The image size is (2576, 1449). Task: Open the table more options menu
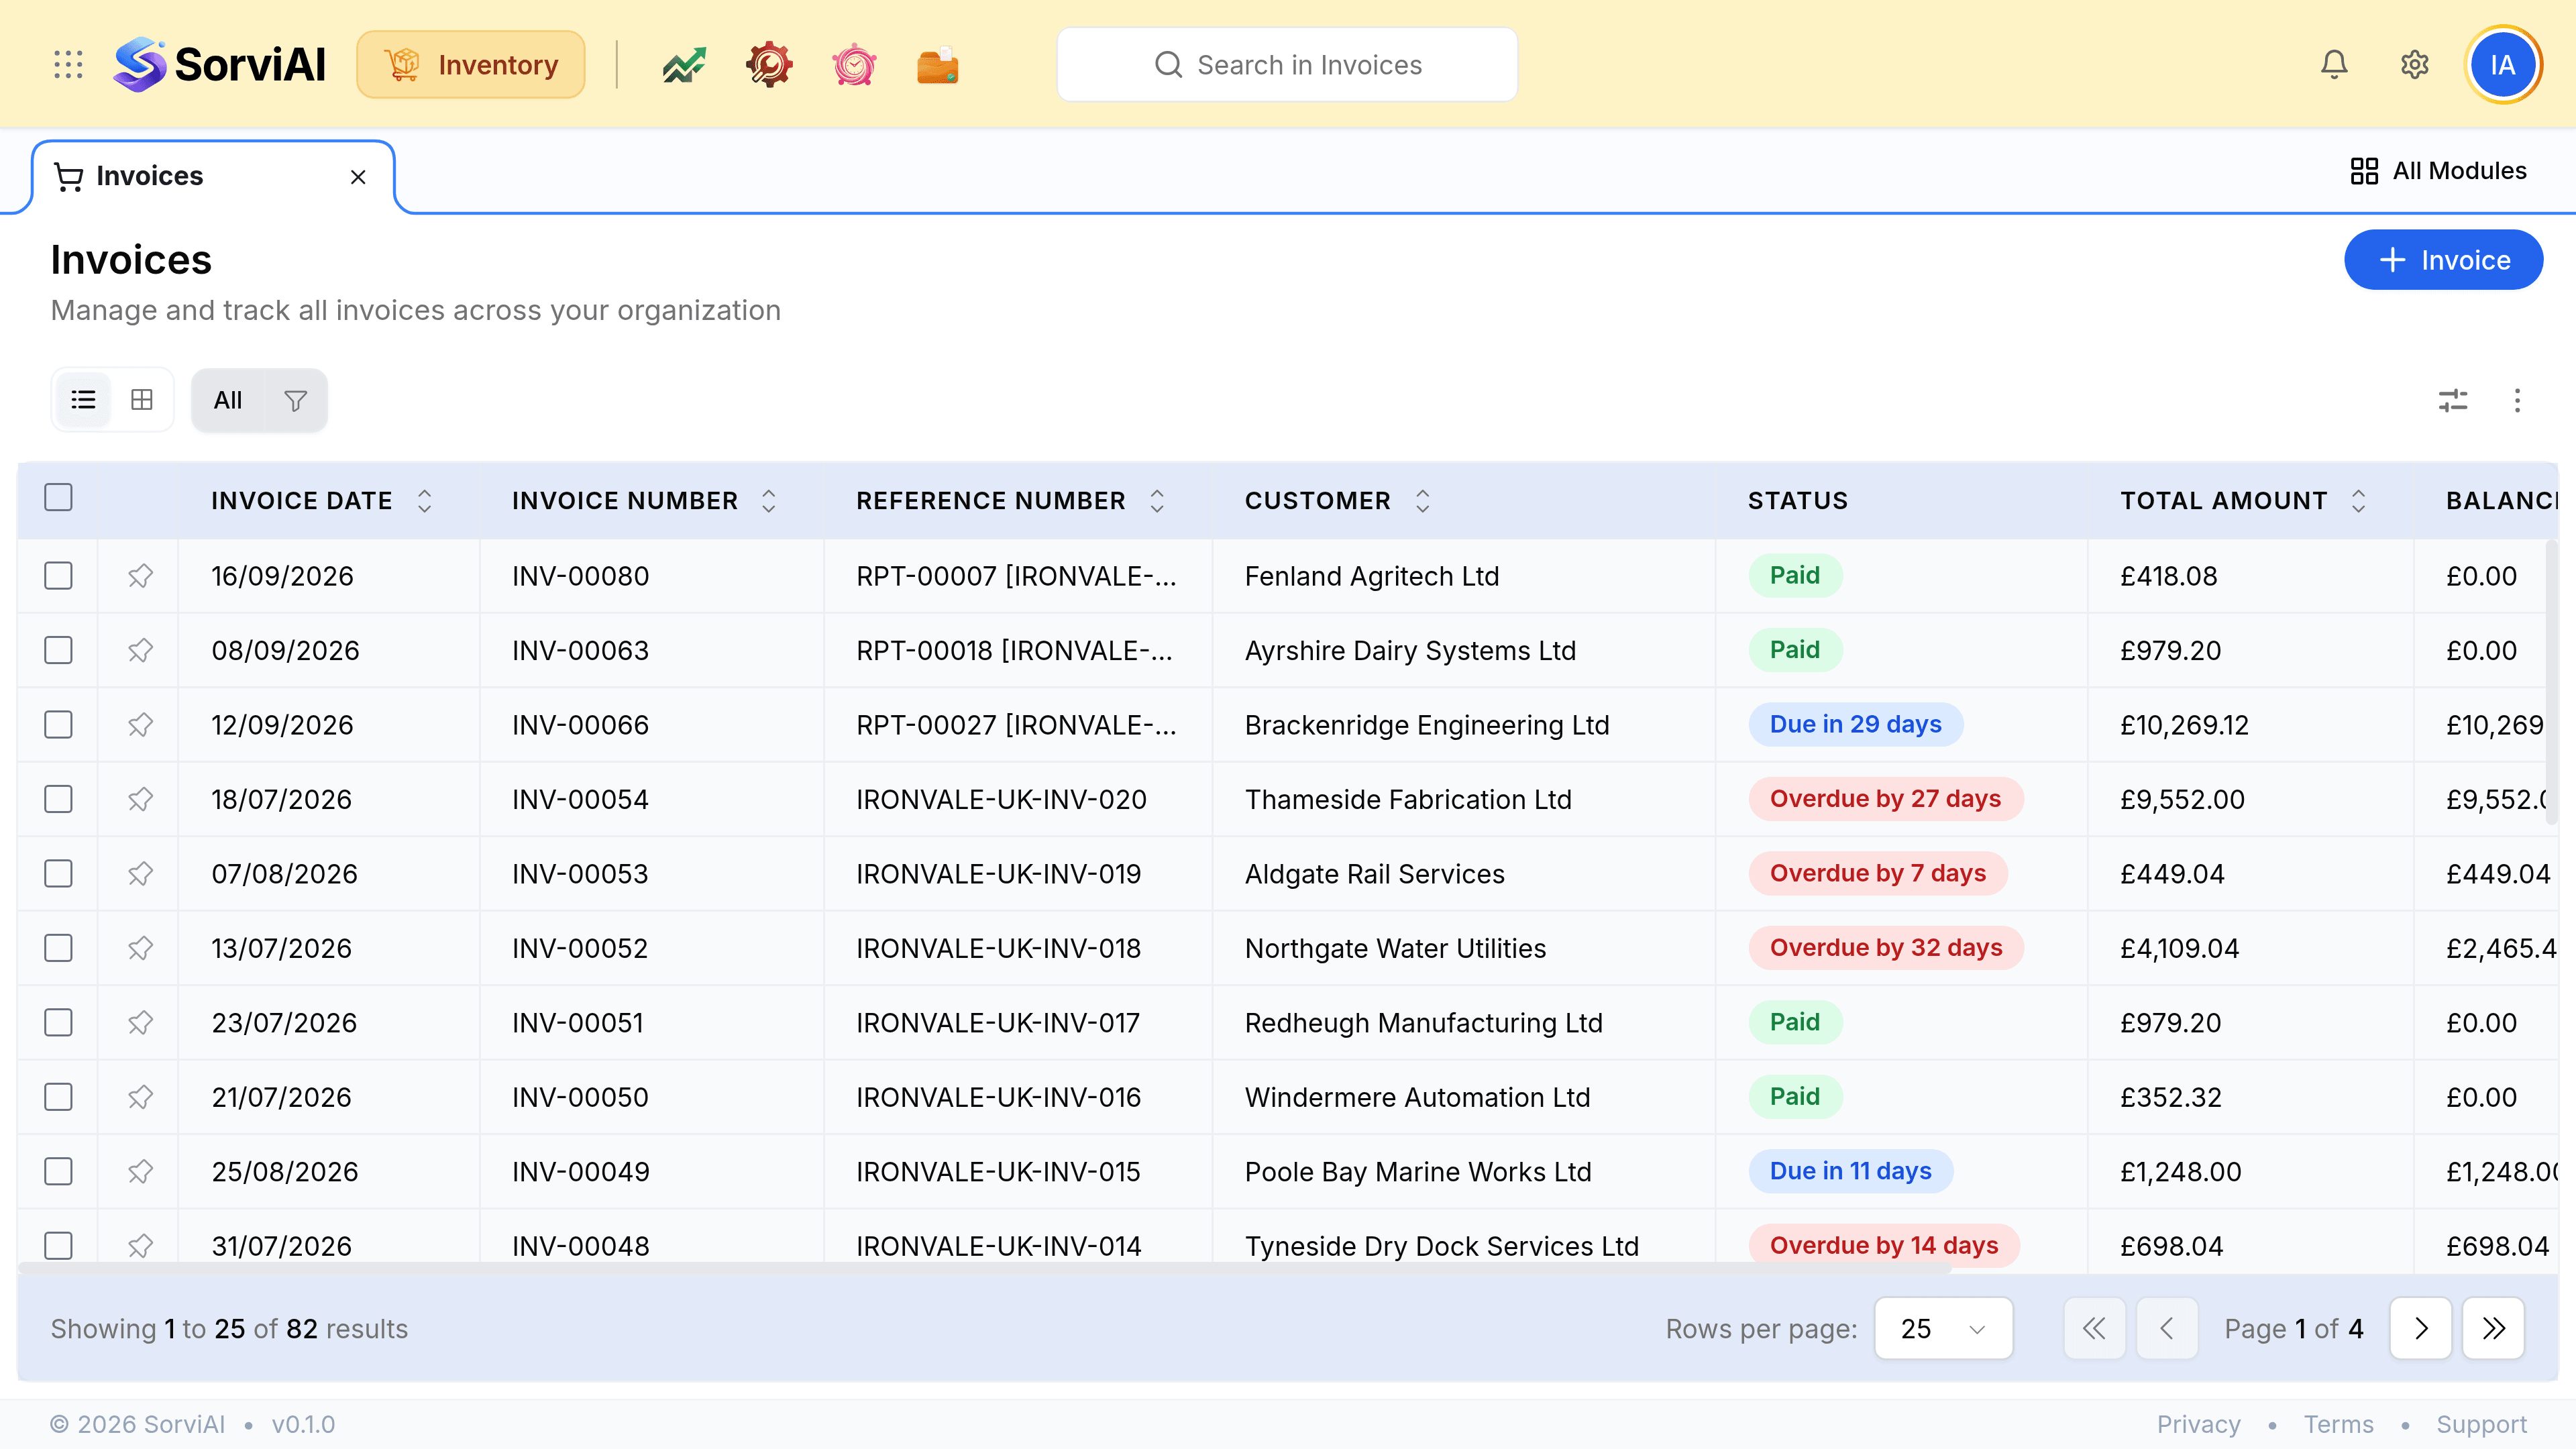point(2517,401)
